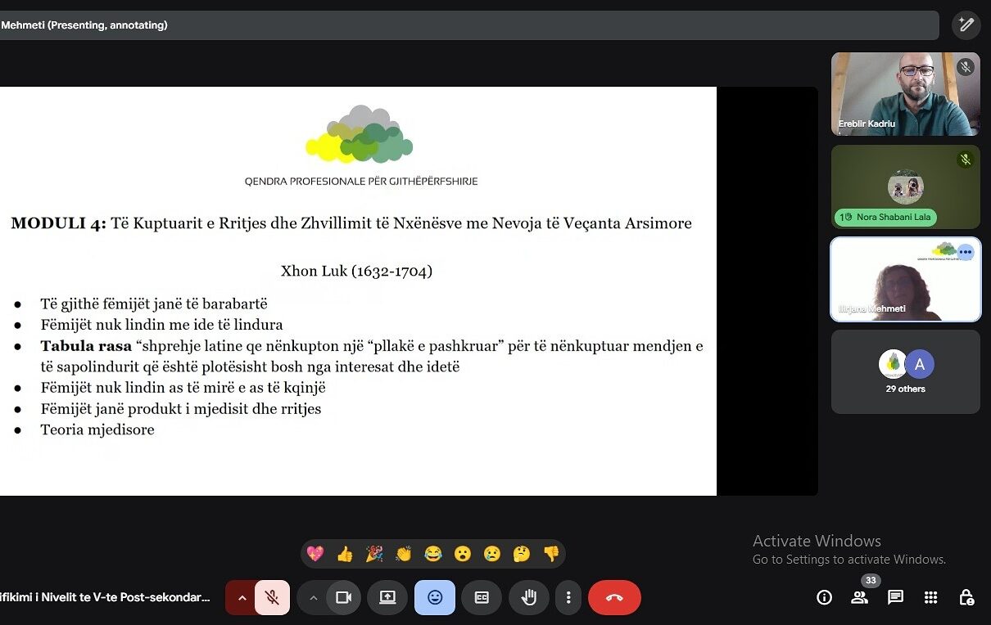991x625 pixels.
Task: Toggle the emoji reactions bar button
Action: click(435, 597)
